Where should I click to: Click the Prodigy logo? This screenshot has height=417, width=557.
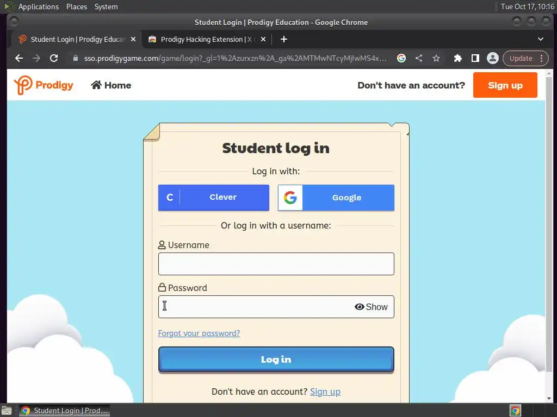coord(44,85)
